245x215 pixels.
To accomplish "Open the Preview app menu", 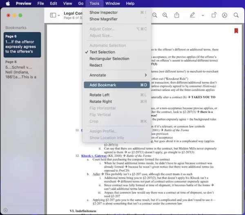I will click(23, 3).
